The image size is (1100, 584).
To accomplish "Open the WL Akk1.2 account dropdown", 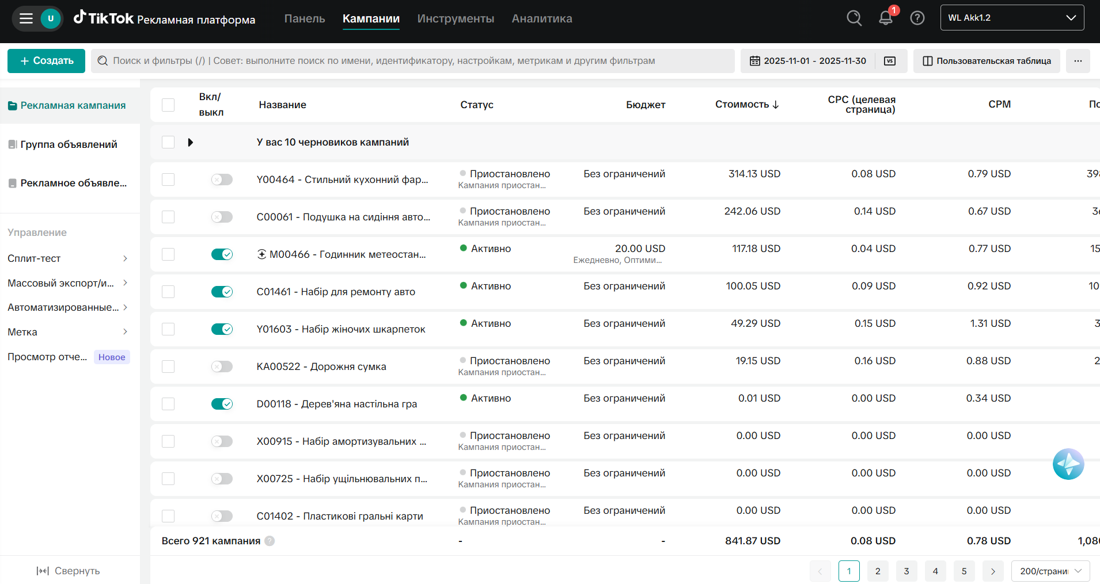I will point(1012,18).
